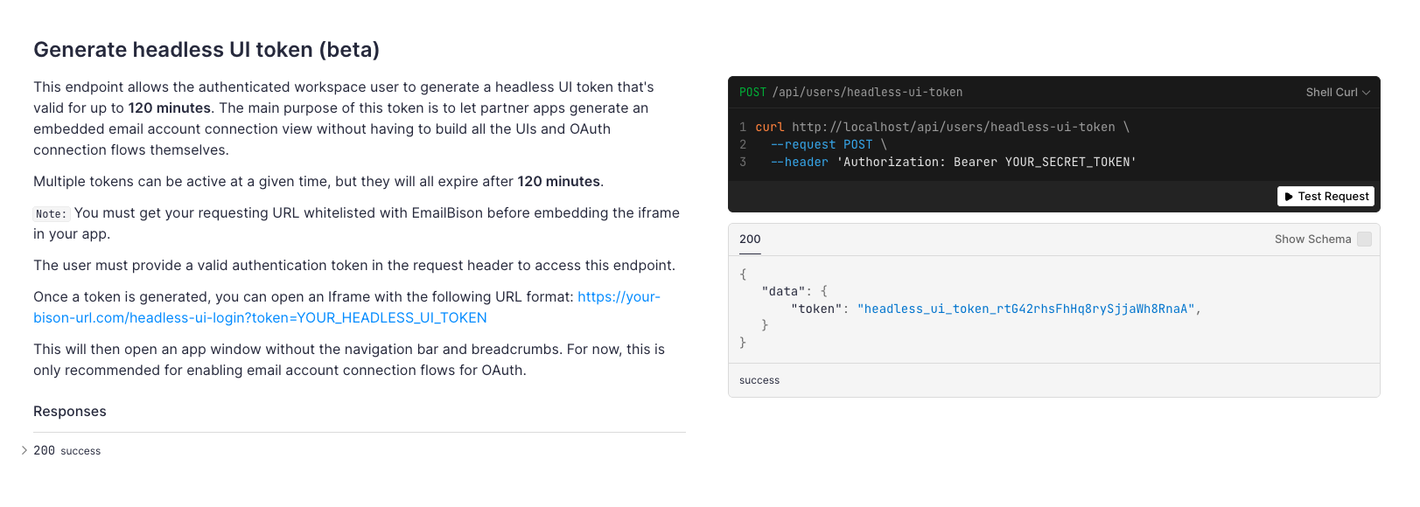The image size is (1420, 507).
Task: Expand the 200 success response chevron
Action: (24, 450)
